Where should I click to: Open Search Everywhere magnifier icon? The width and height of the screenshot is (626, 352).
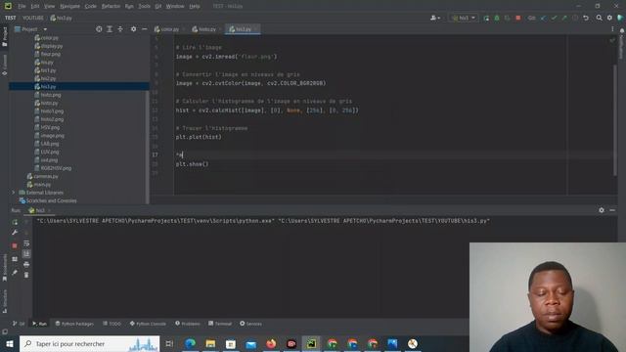pyautogui.click(x=600, y=18)
